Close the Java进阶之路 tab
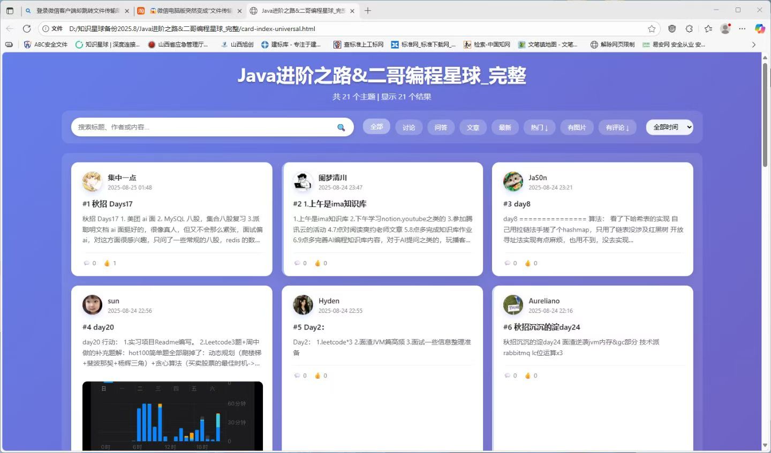 pyautogui.click(x=352, y=11)
